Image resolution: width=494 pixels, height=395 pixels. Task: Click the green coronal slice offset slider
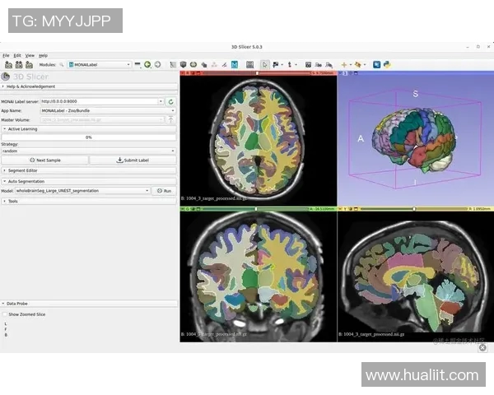click(x=256, y=209)
